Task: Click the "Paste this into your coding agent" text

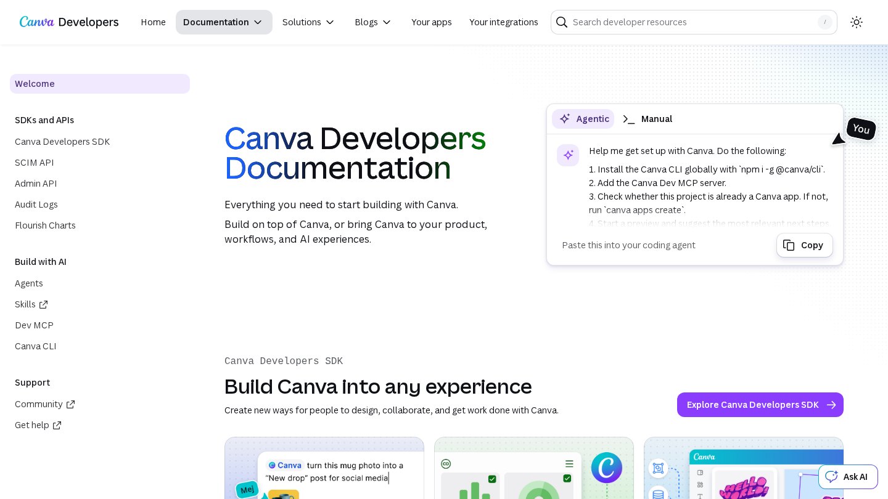Action: click(x=628, y=245)
